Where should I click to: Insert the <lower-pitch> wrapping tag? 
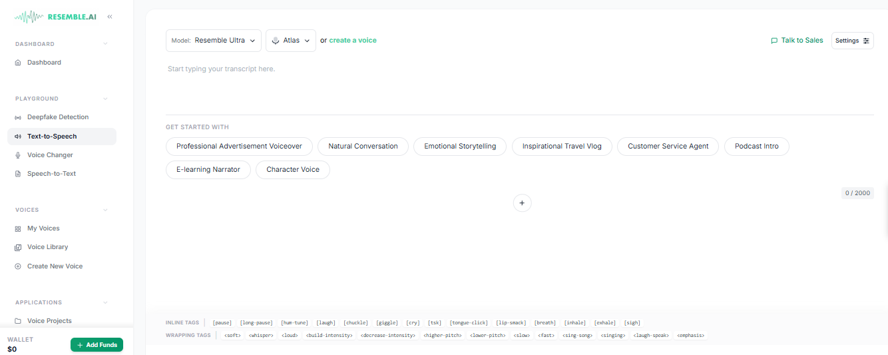(488, 336)
